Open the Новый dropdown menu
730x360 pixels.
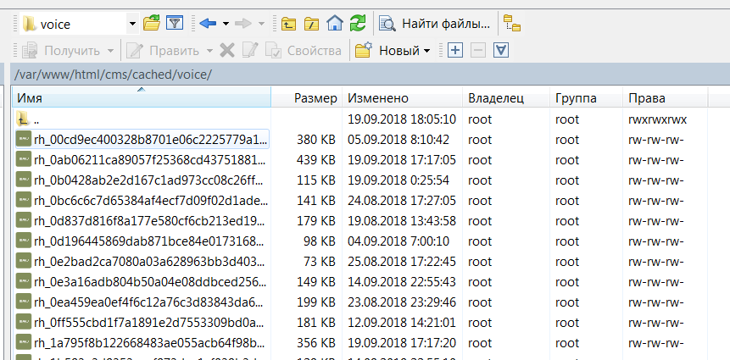click(393, 50)
